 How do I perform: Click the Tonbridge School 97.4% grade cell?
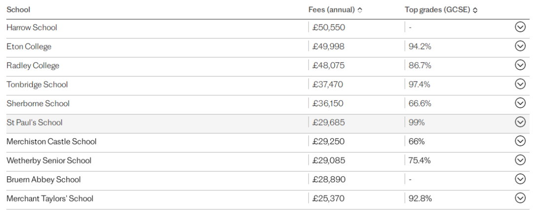coord(419,84)
